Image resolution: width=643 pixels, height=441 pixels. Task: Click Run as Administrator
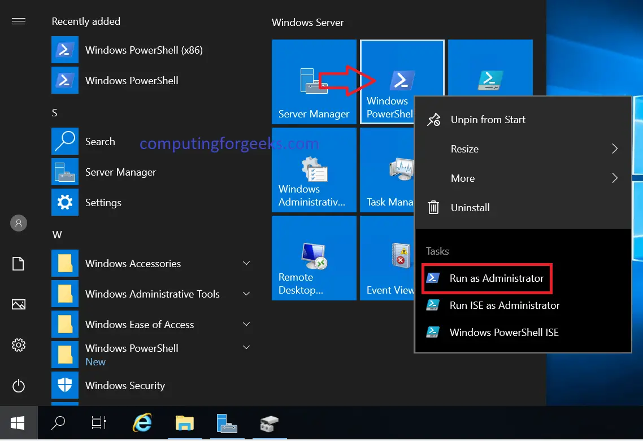pyautogui.click(x=487, y=278)
